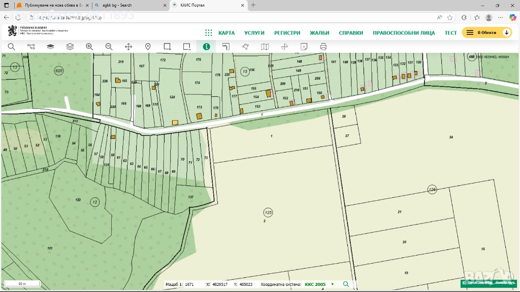Click the coordinate search magnifier in status bar
Screen dimensions: 520x292
tap(346, 284)
